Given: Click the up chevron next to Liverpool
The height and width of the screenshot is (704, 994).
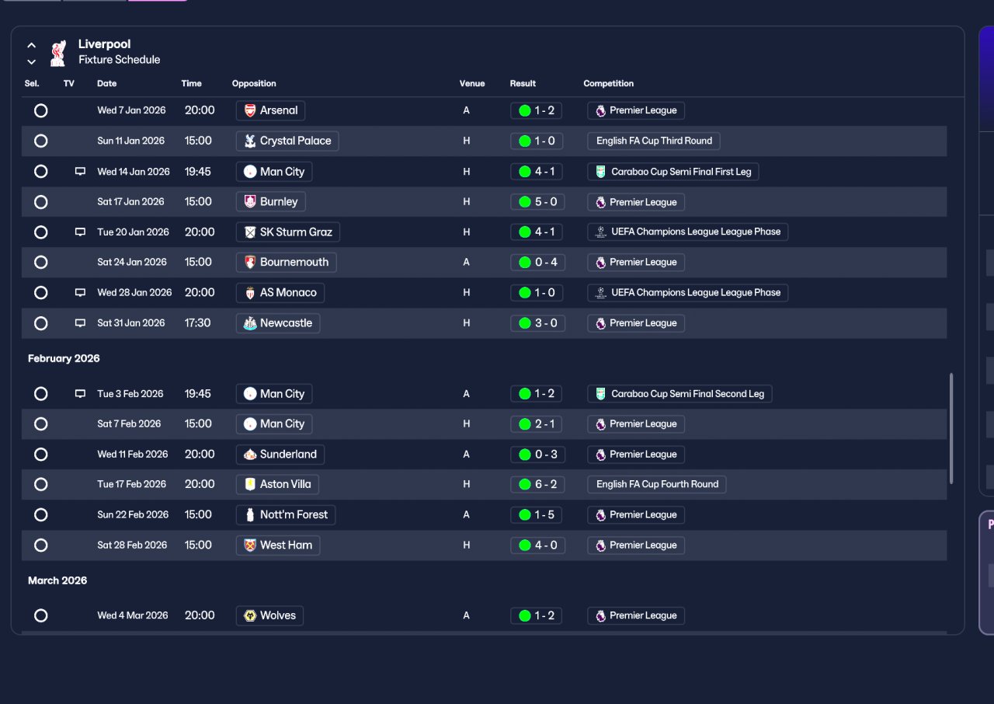Looking at the screenshot, I should pyautogui.click(x=32, y=45).
